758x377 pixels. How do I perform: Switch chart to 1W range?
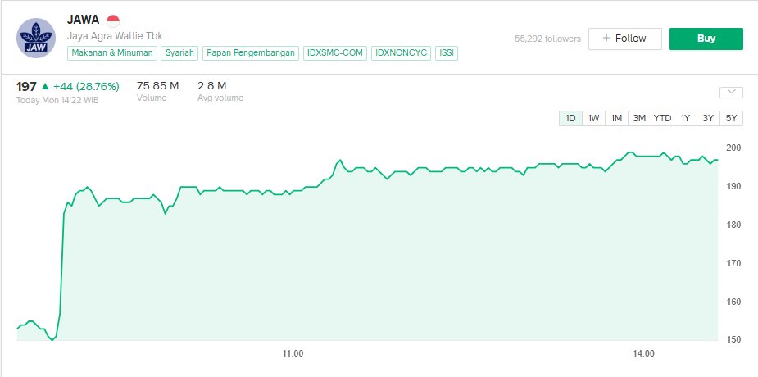click(x=593, y=118)
